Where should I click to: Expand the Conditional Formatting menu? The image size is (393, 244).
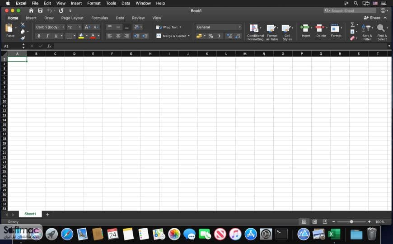click(255, 32)
